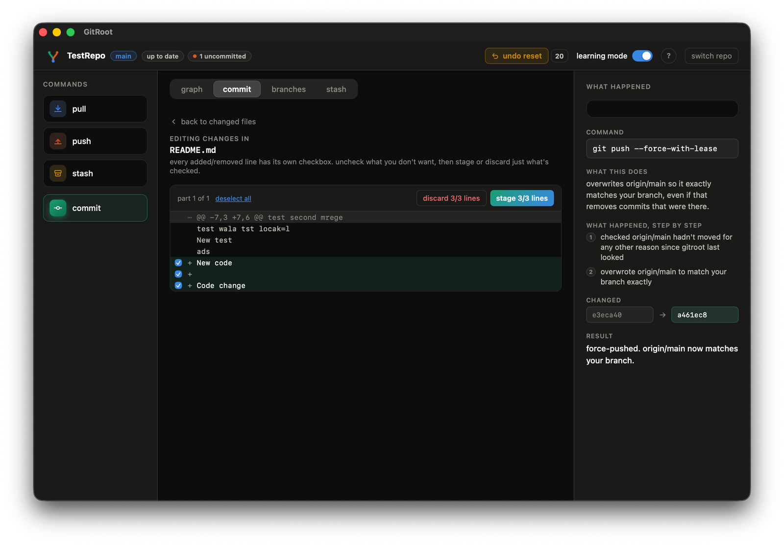This screenshot has width=784, height=545.
Task: Click the force-pushed result message
Action: point(662,354)
